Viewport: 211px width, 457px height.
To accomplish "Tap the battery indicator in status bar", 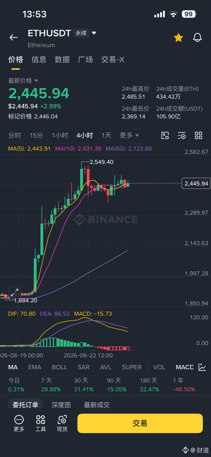I will click(x=189, y=14).
